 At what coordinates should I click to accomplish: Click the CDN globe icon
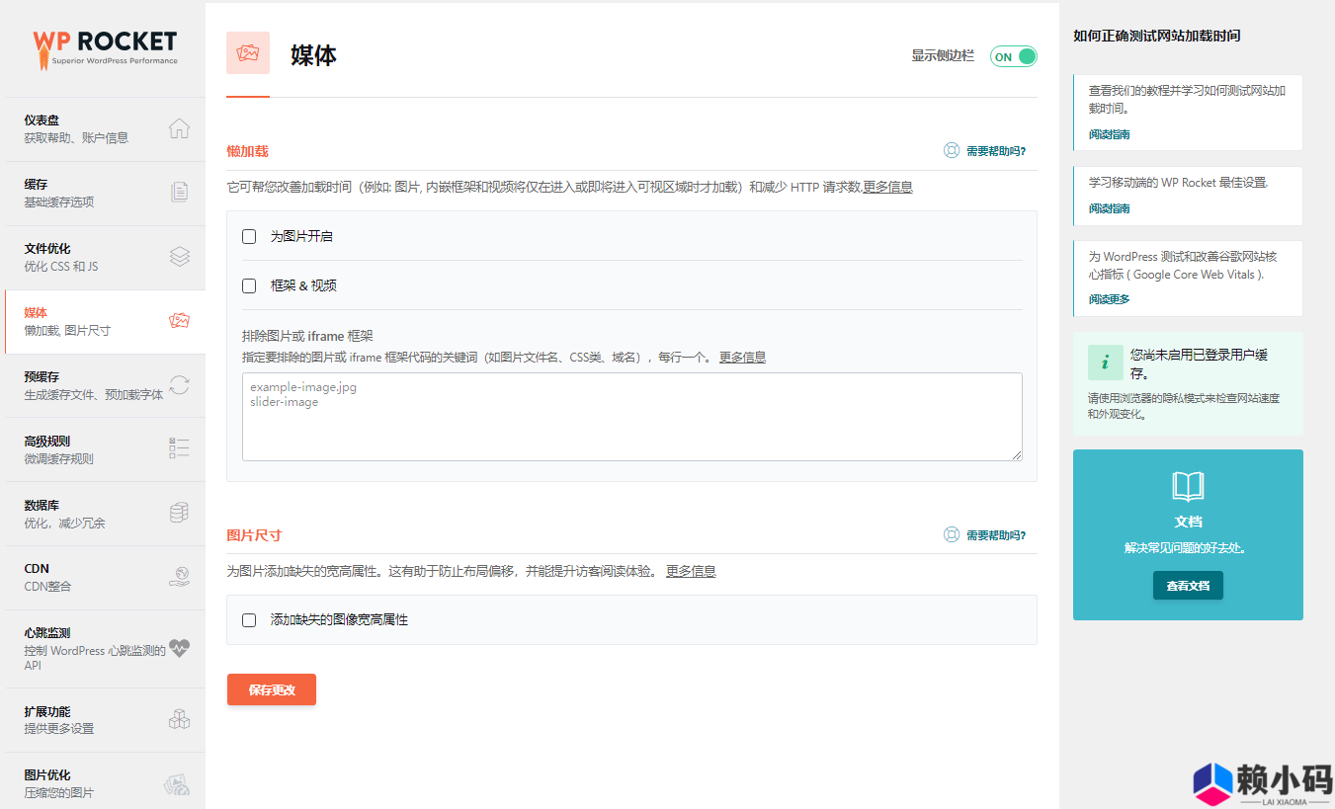click(x=179, y=577)
